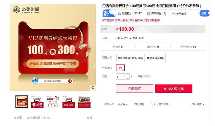Screen dimensions: 215x126
Task: Click the red arrow on the consult-service banner
Action: (70, 81)
